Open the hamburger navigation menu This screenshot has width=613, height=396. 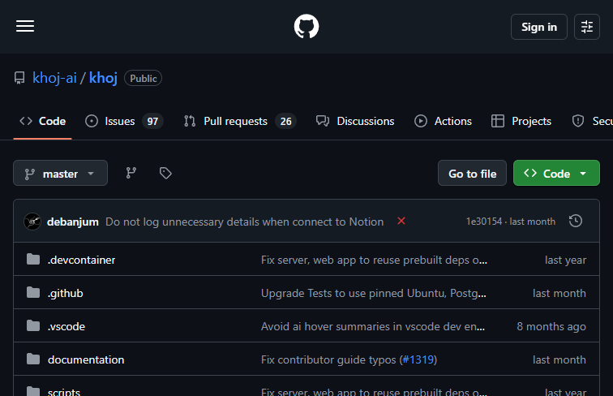pos(25,27)
